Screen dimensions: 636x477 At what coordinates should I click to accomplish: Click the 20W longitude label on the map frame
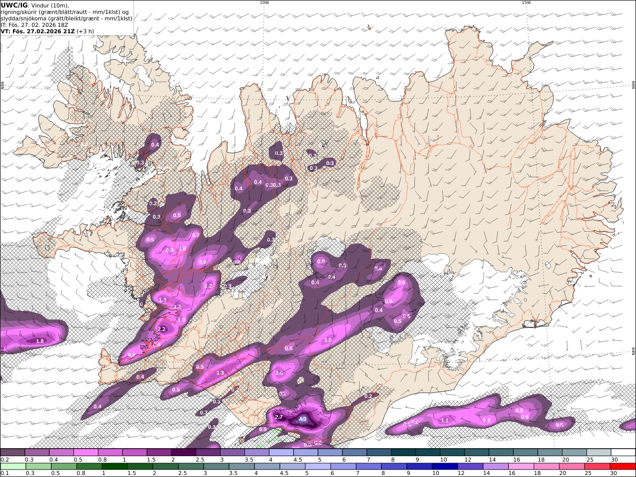coord(264,2)
